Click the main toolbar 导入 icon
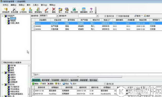The height and width of the screenshot is (97, 162). coord(60,10)
